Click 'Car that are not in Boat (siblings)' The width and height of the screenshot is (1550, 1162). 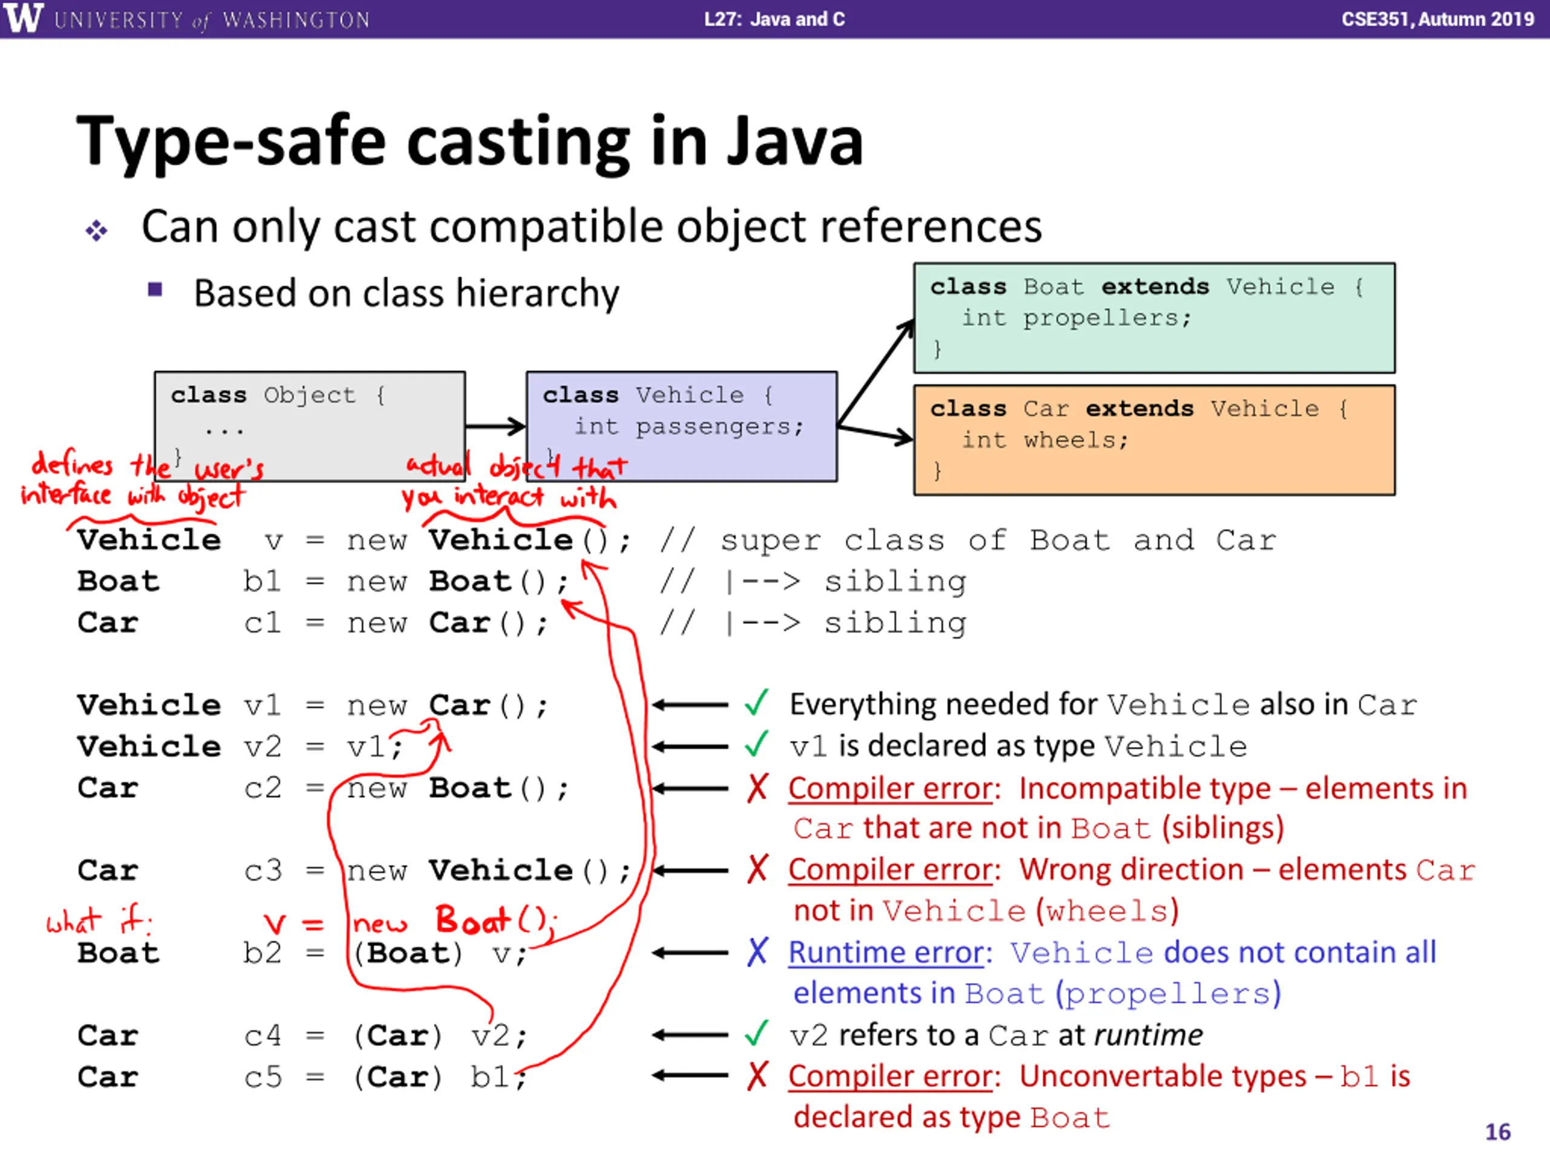pos(1038,829)
